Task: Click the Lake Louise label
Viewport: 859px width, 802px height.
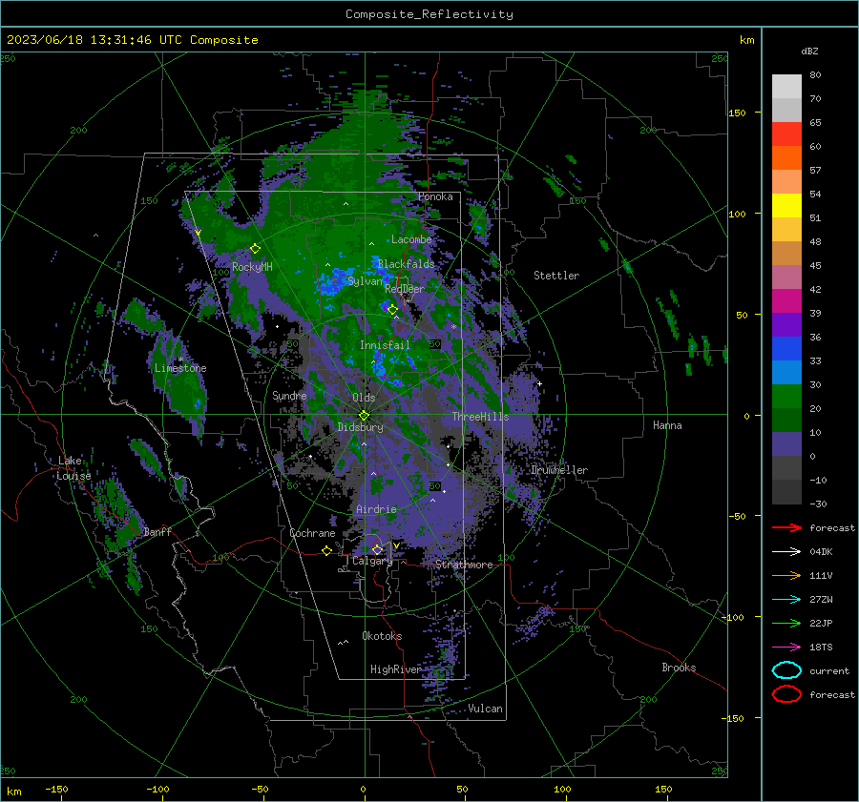Action: (73, 468)
